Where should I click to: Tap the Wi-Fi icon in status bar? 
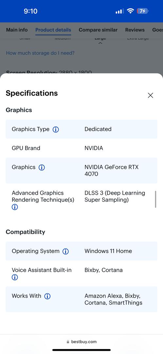130,11
